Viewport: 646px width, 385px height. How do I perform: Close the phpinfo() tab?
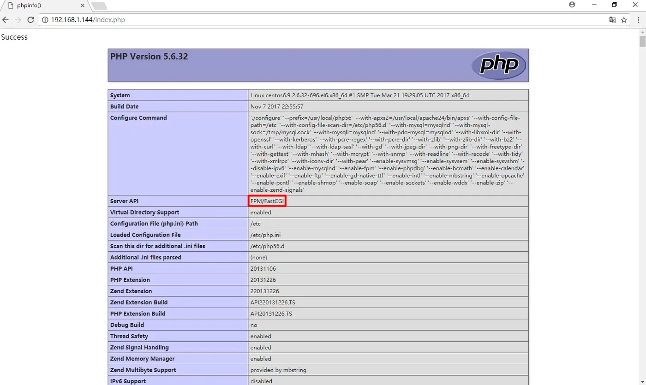pyautogui.click(x=83, y=6)
